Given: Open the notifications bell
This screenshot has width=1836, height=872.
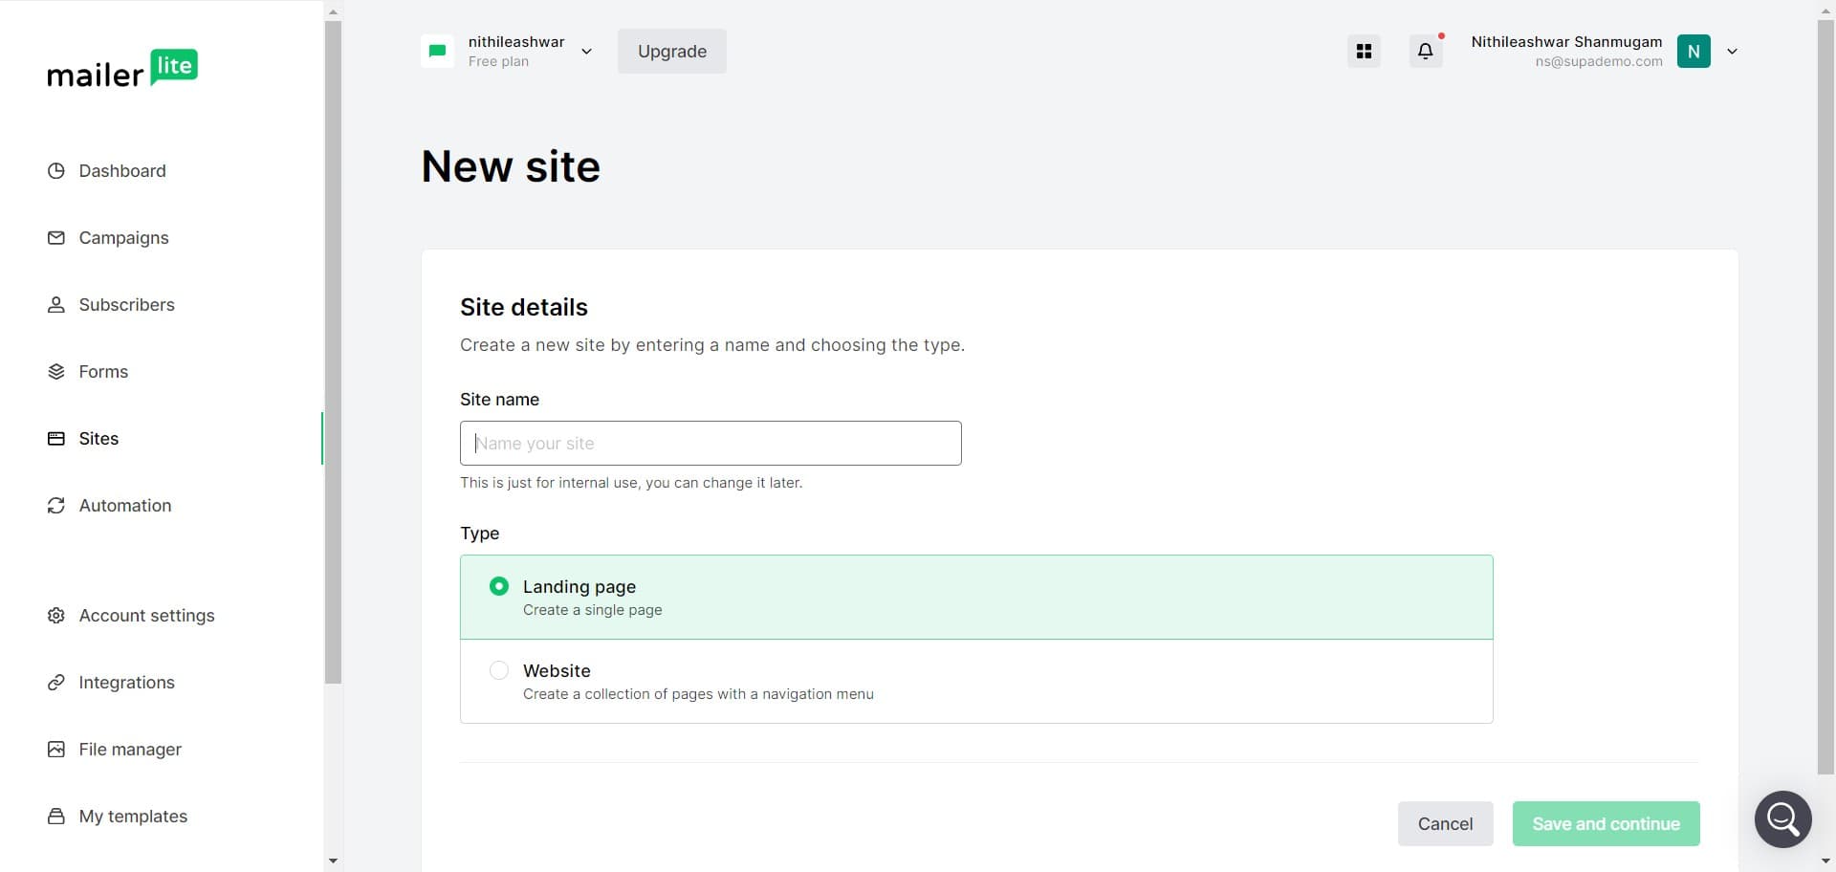Looking at the screenshot, I should 1425,51.
